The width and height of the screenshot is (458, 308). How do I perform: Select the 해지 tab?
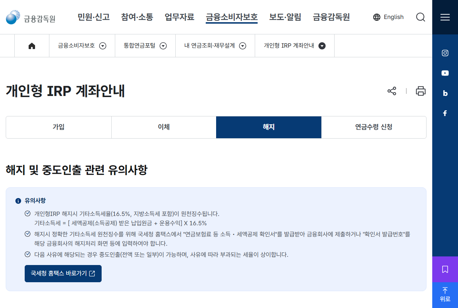point(269,127)
